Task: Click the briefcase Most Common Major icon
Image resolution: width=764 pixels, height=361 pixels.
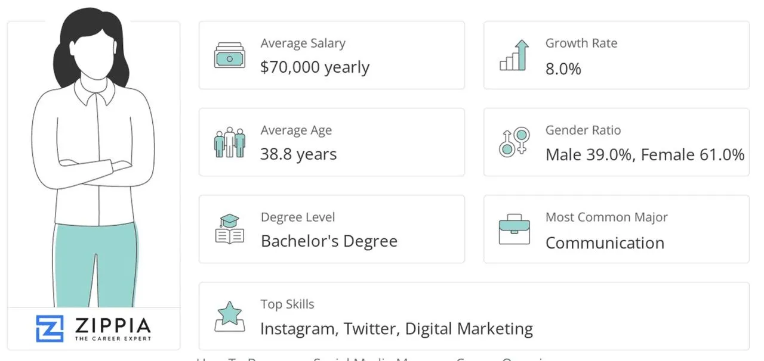Action: [514, 229]
